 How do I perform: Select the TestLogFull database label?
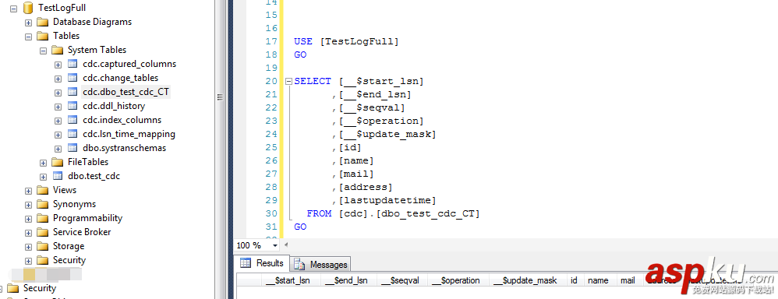coord(62,8)
